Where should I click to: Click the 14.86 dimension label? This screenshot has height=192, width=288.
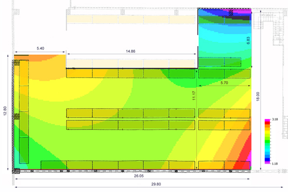131,51
